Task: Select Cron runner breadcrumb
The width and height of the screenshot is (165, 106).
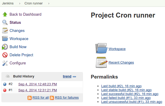Action: pyautogui.click(x=34, y=3)
